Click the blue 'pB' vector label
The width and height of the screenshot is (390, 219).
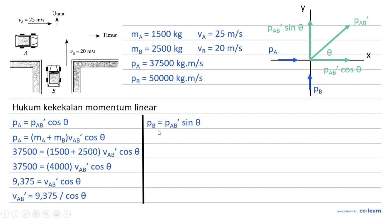318,89
